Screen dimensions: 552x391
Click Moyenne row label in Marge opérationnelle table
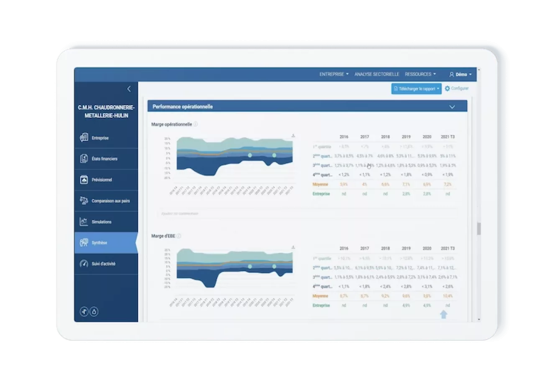(x=320, y=184)
